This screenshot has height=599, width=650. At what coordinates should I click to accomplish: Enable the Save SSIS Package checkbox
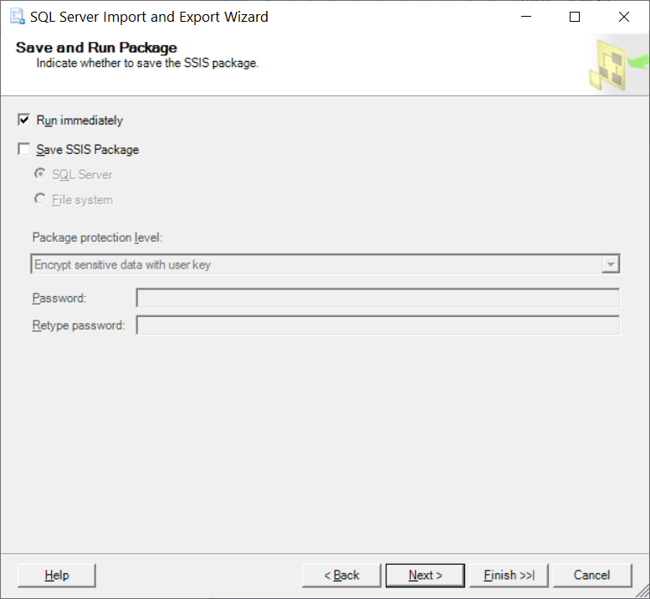click(23, 149)
